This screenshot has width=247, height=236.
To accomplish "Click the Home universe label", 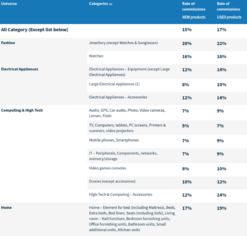I will 6,208.
